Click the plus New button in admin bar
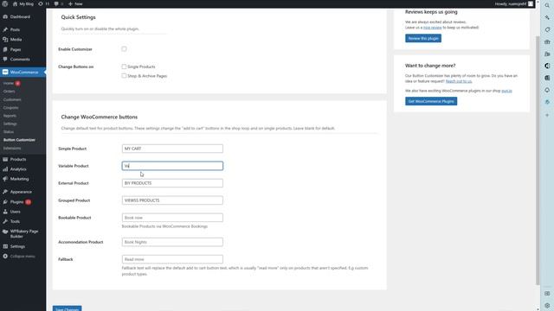 (75, 3)
